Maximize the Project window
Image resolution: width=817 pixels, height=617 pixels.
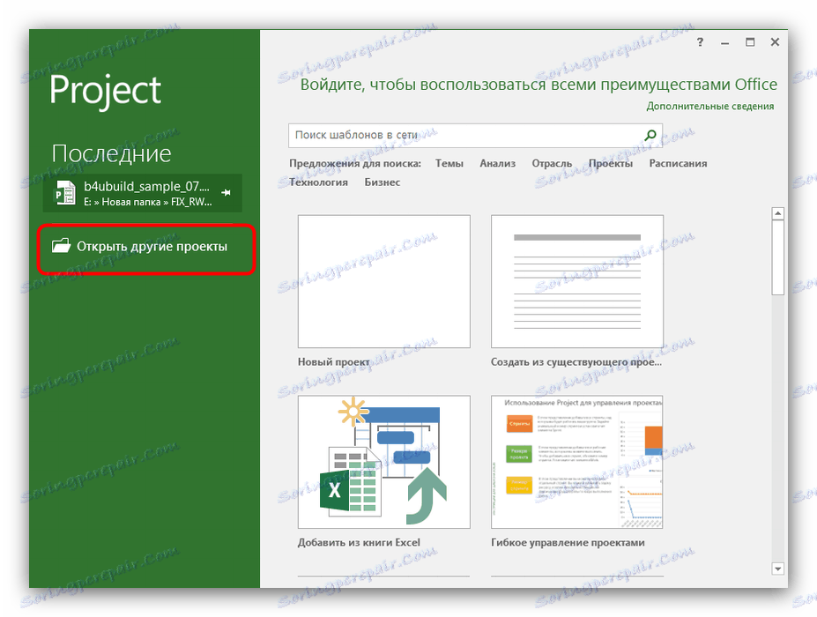coord(750,42)
